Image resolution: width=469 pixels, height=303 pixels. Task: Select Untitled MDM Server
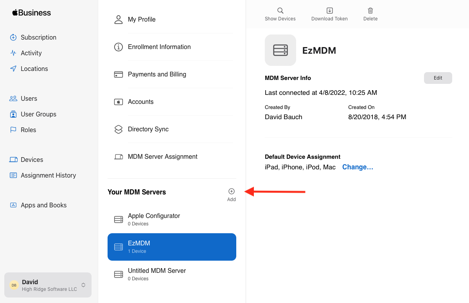[x=172, y=274]
